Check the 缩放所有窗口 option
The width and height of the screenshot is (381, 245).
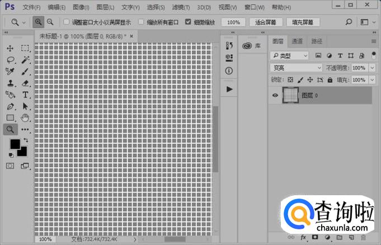coord(141,22)
